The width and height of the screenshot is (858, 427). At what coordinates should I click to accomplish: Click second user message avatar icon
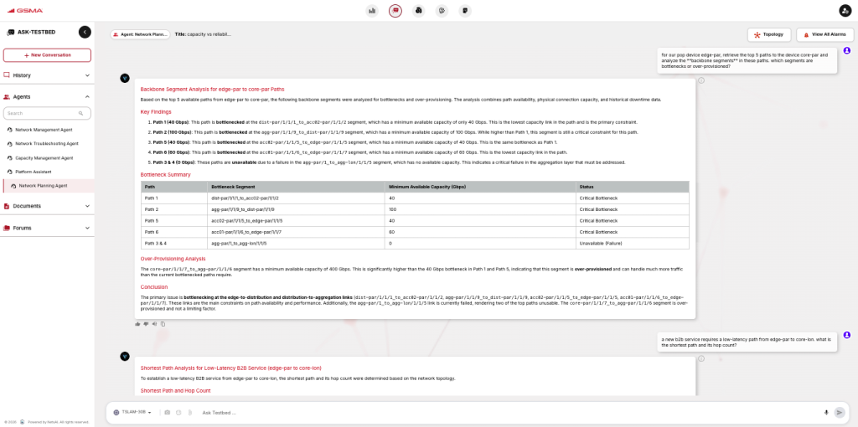[x=847, y=335]
